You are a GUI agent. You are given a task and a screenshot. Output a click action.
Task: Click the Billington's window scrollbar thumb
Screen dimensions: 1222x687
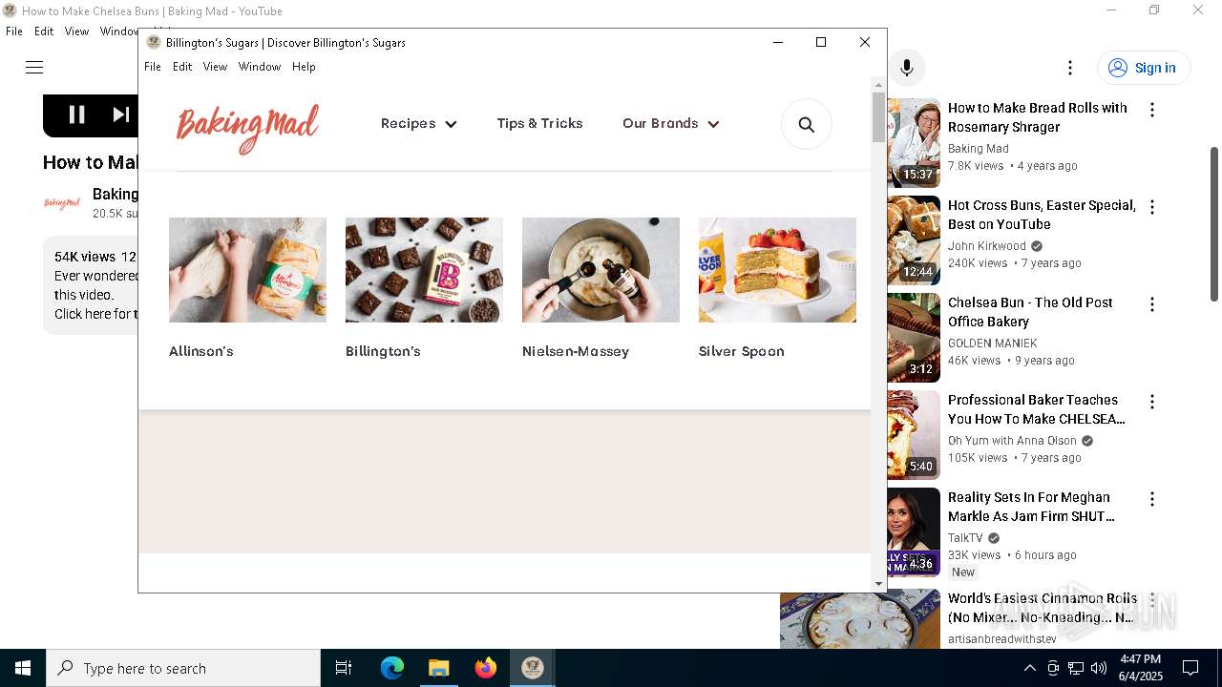pyautogui.click(x=878, y=118)
